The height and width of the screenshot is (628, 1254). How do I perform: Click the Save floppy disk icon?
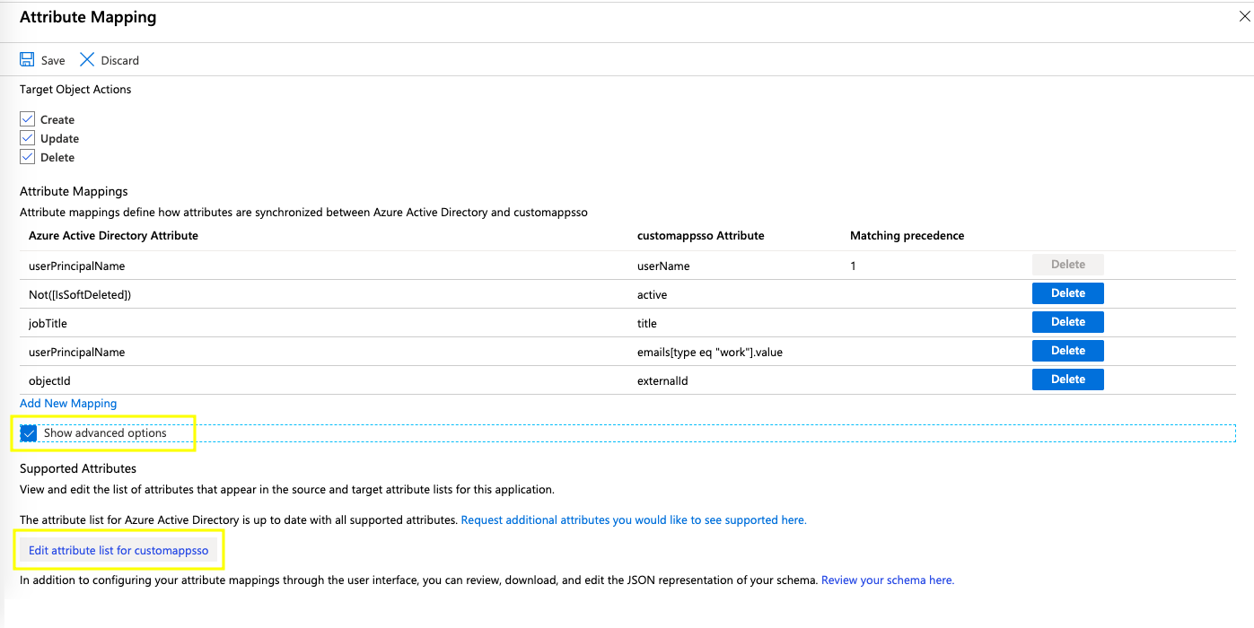coord(27,59)
